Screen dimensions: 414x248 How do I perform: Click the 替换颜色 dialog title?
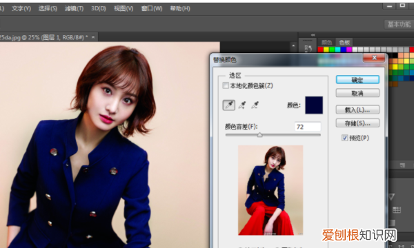point(225,60)
